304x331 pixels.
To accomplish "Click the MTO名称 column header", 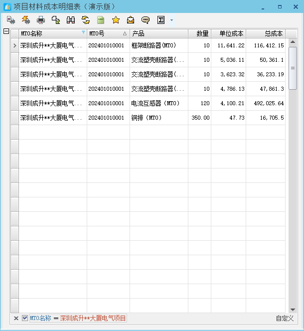I will tap(53, 33).
